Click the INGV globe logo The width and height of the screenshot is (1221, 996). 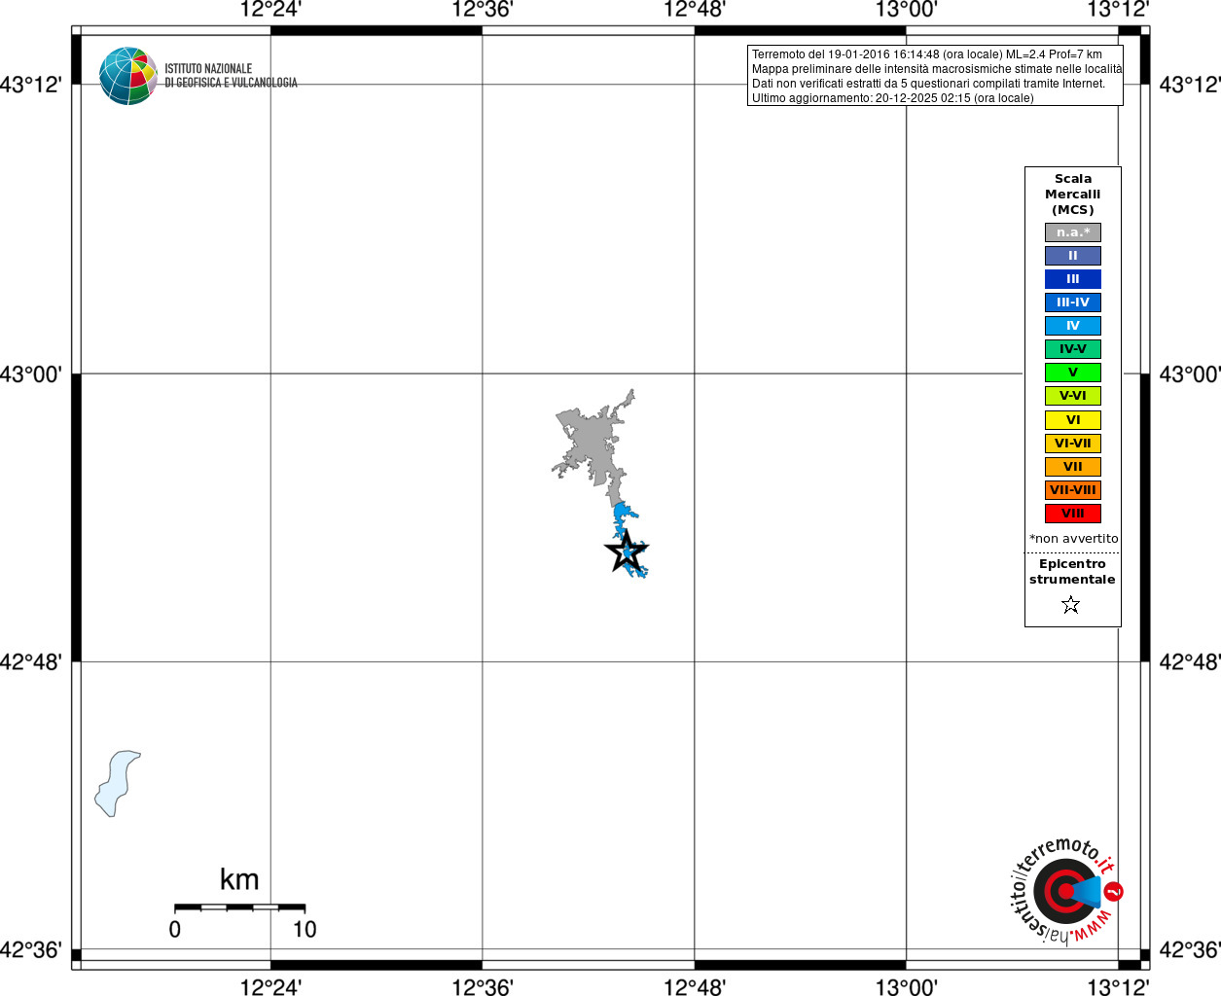[x=128, y=76]
